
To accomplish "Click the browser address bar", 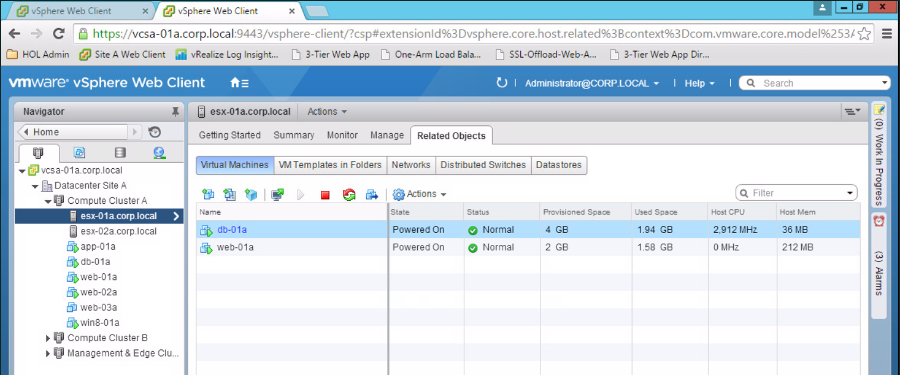I will click(473, 34).
